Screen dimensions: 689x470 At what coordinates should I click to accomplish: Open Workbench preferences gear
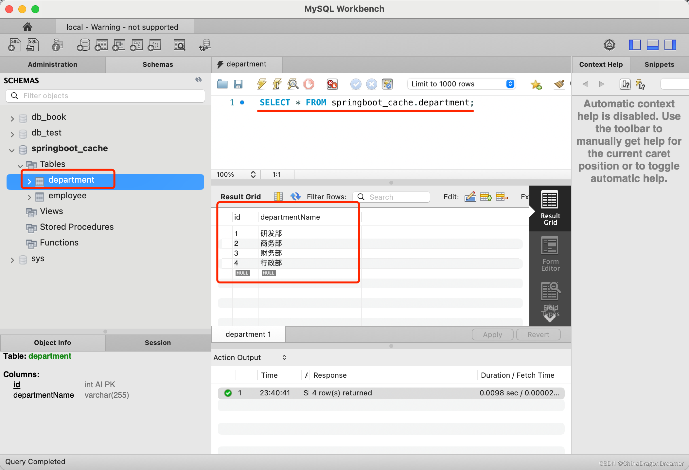(x=609, y=45)
